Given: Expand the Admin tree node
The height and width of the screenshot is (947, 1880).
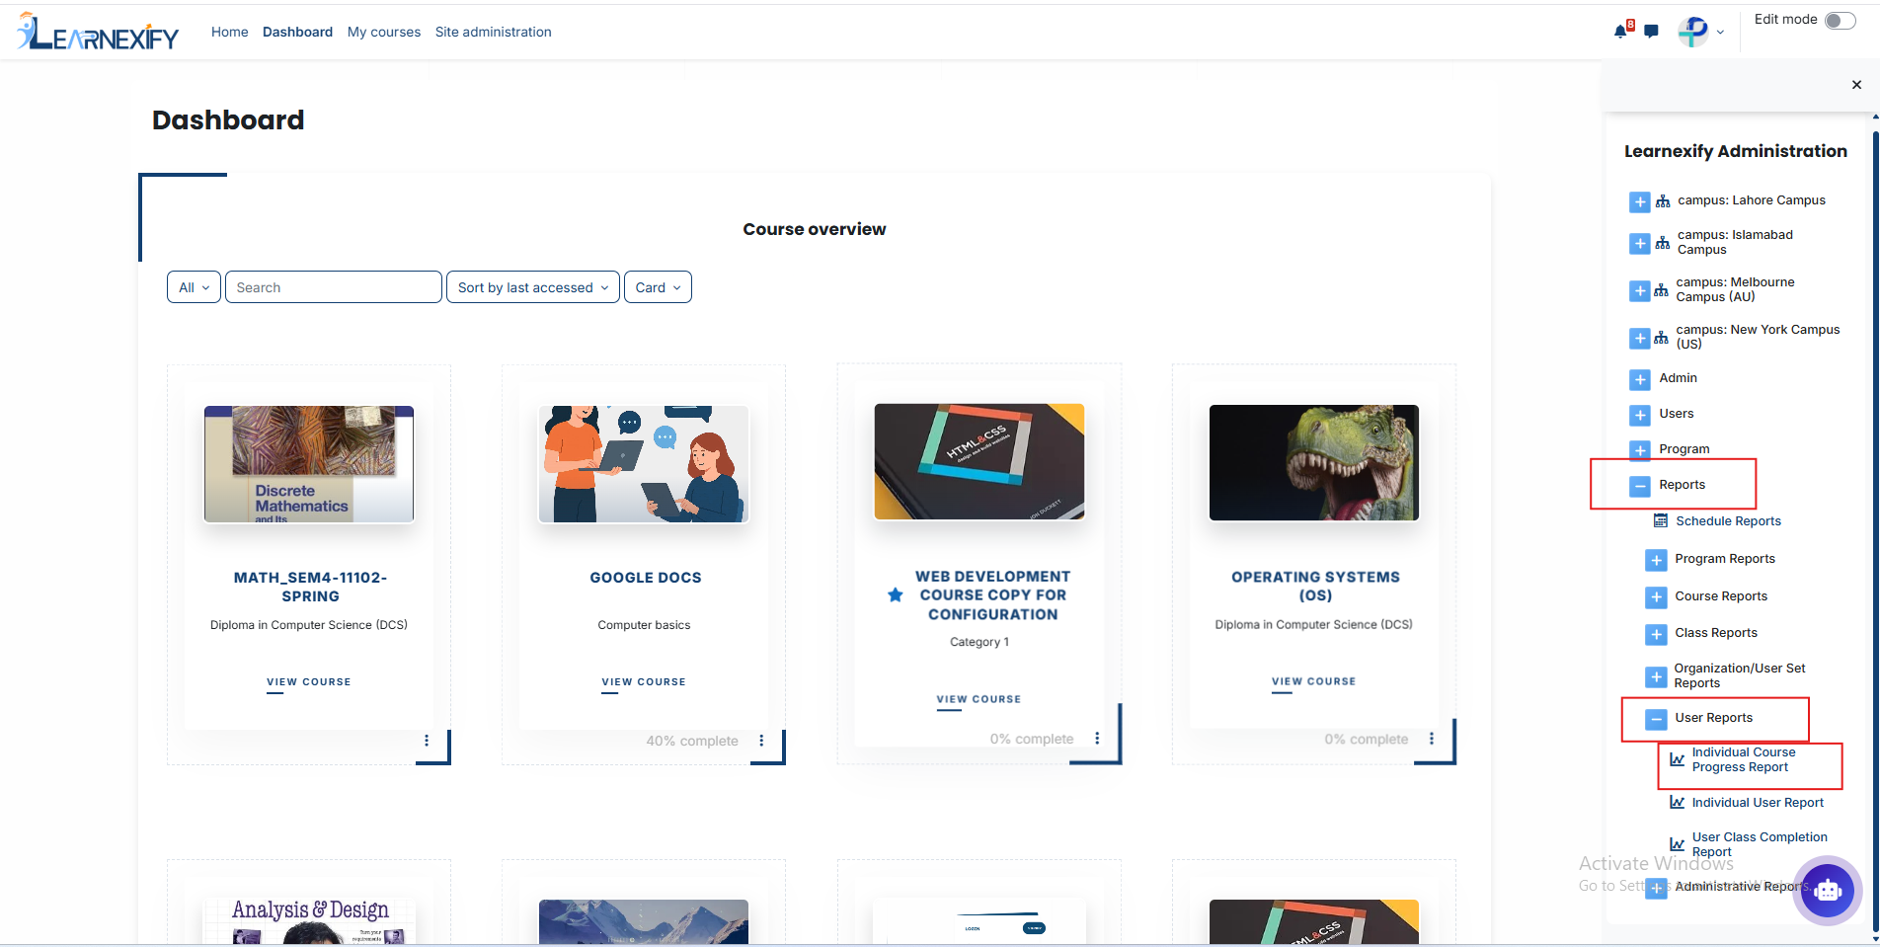Looking at the screenshot, I should pos(1640,379).
